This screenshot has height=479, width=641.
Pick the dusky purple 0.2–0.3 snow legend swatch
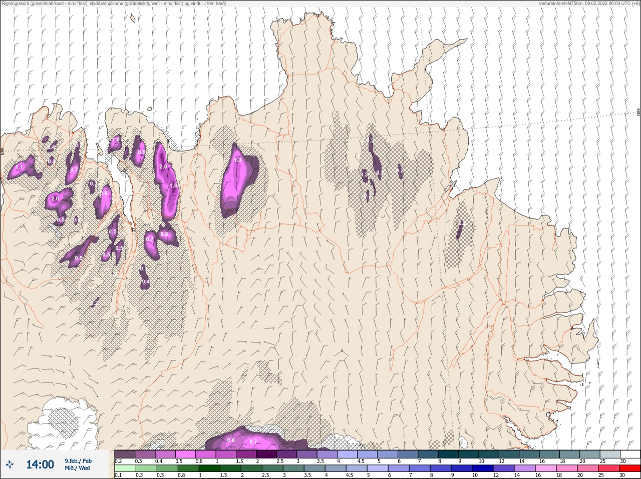pyautogui.click(x=125, y=454)
